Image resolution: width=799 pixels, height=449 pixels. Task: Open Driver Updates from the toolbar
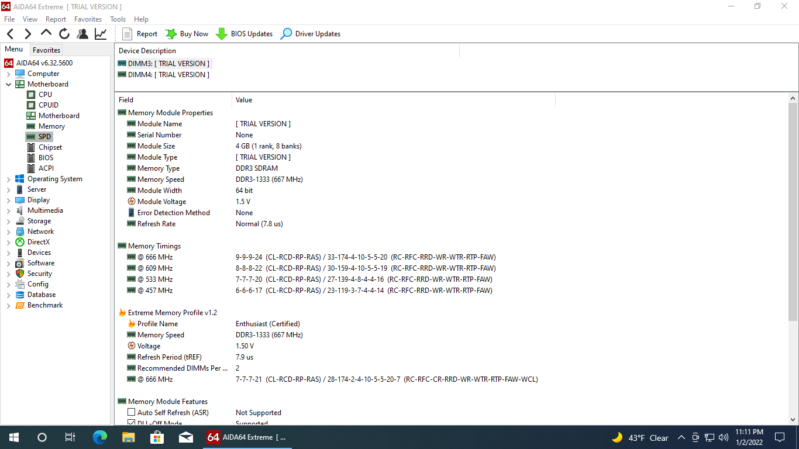tap(311, 34)
